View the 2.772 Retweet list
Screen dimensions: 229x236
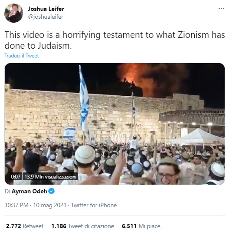[25, 226]
